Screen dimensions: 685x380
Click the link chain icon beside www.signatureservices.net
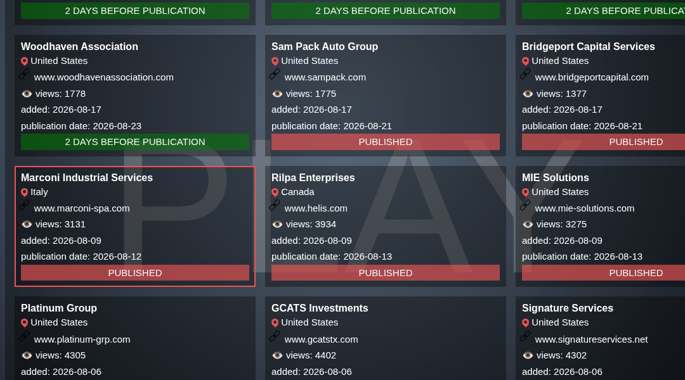(x=525, y=336)
